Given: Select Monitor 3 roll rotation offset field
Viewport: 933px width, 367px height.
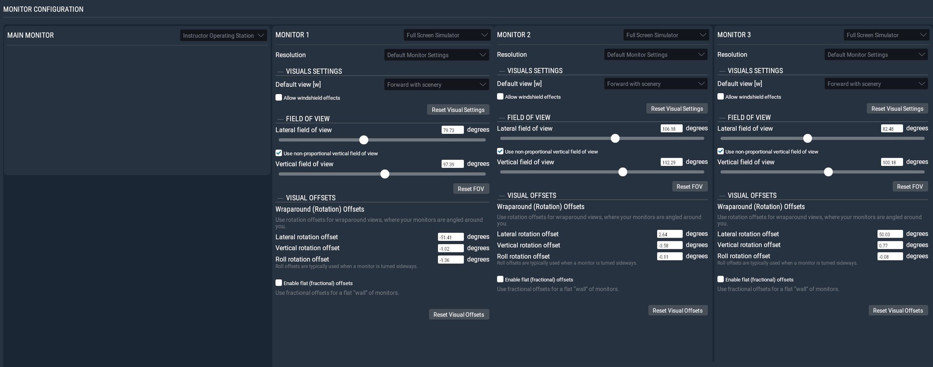Looking at the screenshot, I should pyautogui.click(x=890, y=256).
